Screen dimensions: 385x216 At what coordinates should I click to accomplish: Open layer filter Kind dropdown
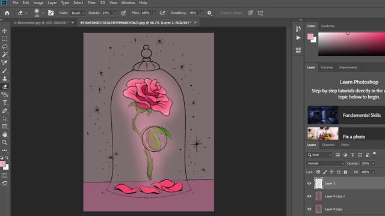(x=319, y=155)
